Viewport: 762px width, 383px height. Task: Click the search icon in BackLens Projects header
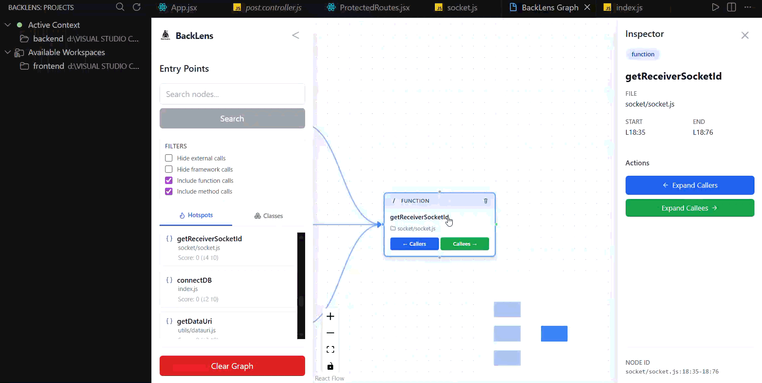(x=120, y=7)
